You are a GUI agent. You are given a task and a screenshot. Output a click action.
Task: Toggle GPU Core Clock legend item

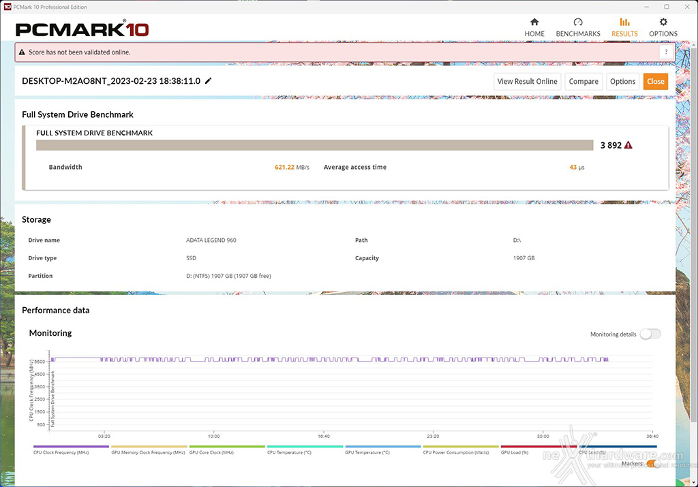click(227, 450)
